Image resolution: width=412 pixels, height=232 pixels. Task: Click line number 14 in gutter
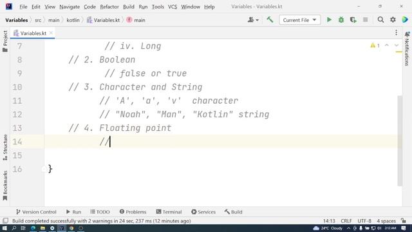point(17,142)
